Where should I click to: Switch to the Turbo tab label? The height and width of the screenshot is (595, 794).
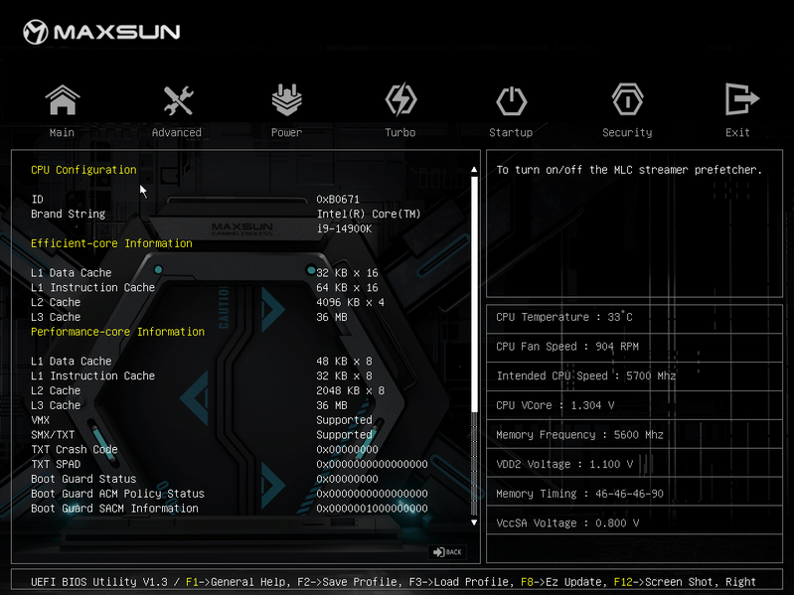coord(400,132)
